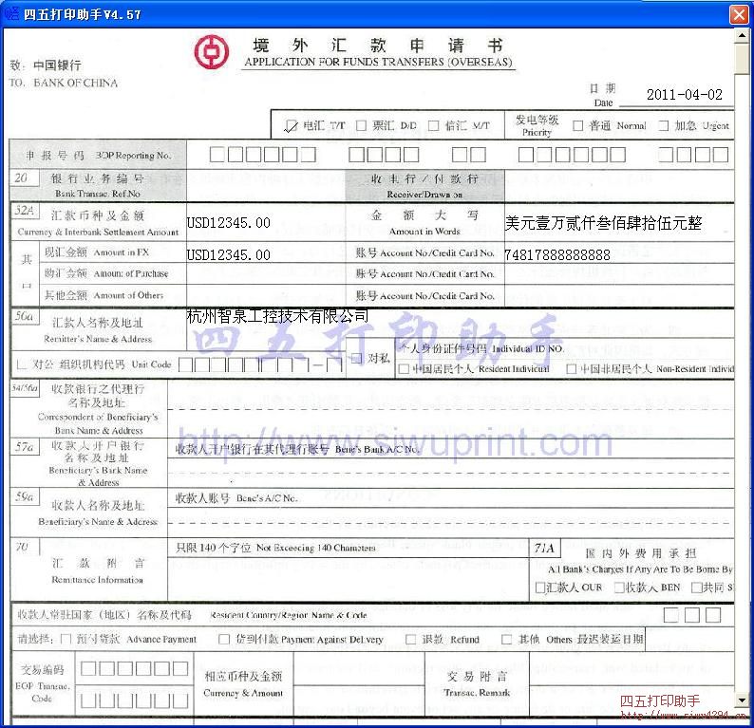
Task: Select 货到付款 Payment Against Delivery checkbox
Action: [x=224, y=639]
